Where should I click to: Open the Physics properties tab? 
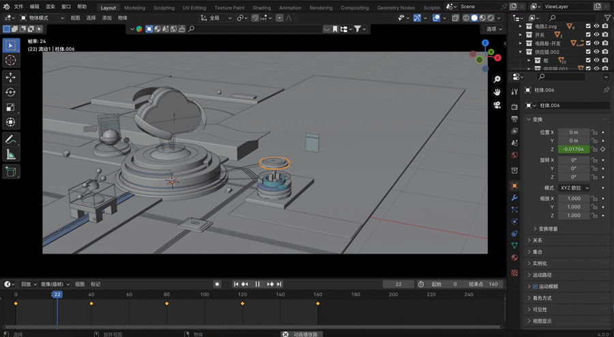coord(514,222)
